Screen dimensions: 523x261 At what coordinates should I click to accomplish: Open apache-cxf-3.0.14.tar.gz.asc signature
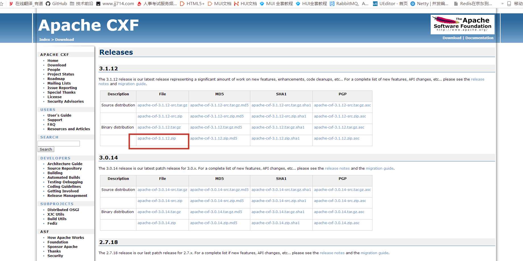tap(339, 212)
